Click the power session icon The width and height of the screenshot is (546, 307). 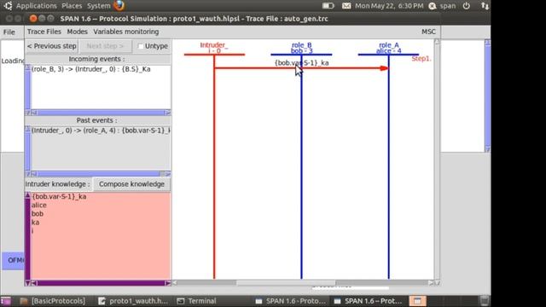[467, 6]
